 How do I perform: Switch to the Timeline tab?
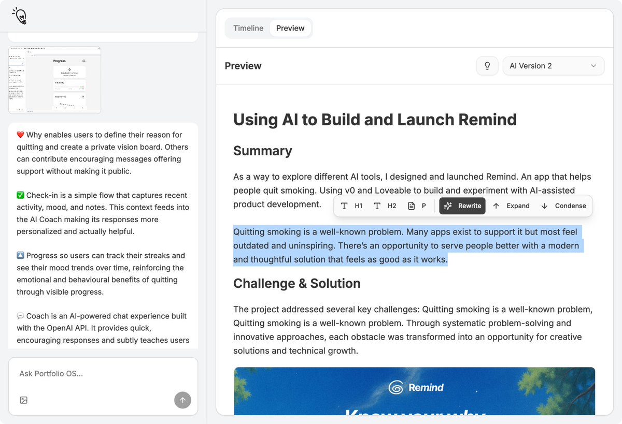pos(248,28)
